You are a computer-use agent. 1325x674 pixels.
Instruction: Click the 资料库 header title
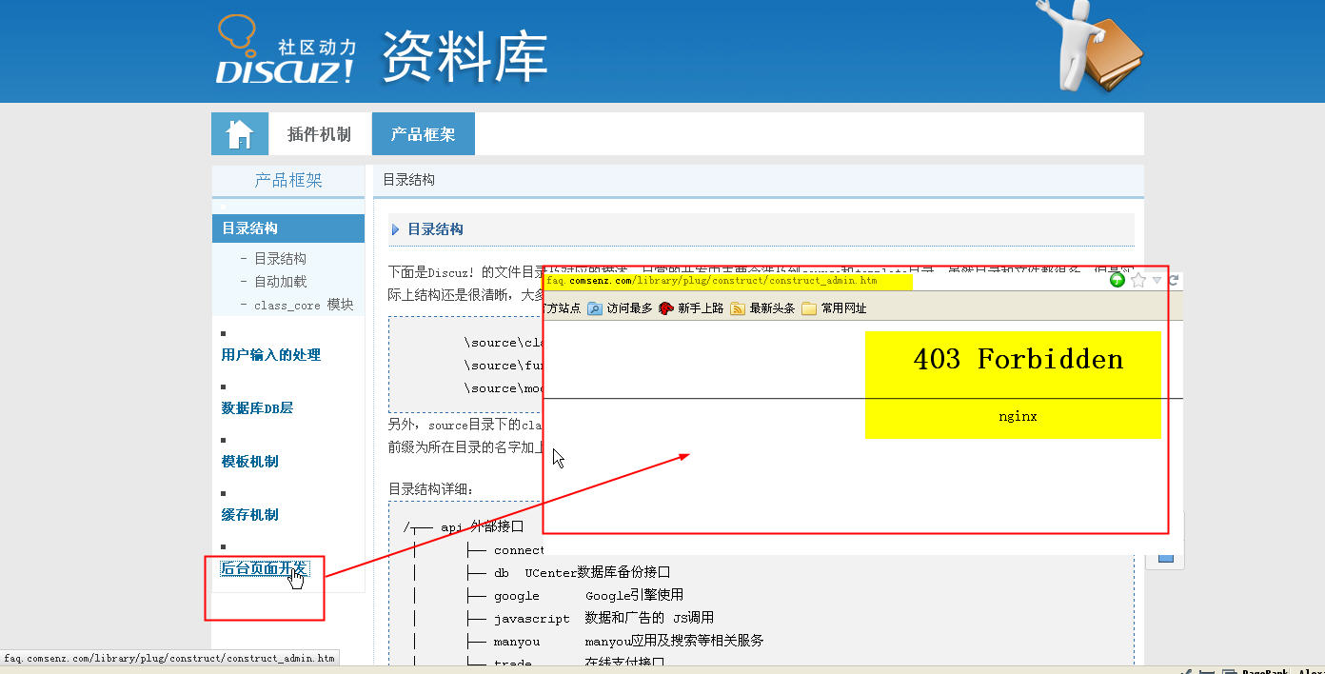click(465, 55)
